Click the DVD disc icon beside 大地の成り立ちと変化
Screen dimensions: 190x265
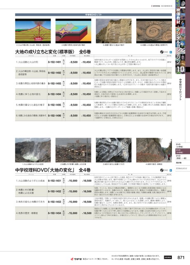(x=162, y=52)
